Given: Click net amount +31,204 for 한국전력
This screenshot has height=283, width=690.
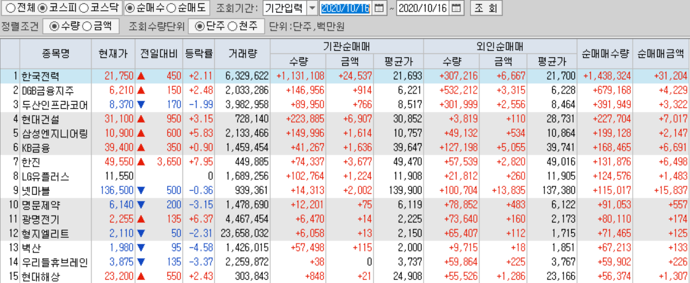Looking at the screenshot, I should click(x=672, y=76).
